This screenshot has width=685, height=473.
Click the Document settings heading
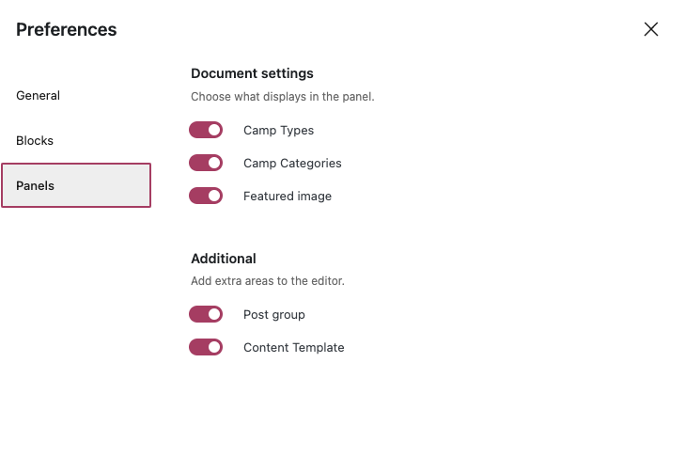[252, 73]
